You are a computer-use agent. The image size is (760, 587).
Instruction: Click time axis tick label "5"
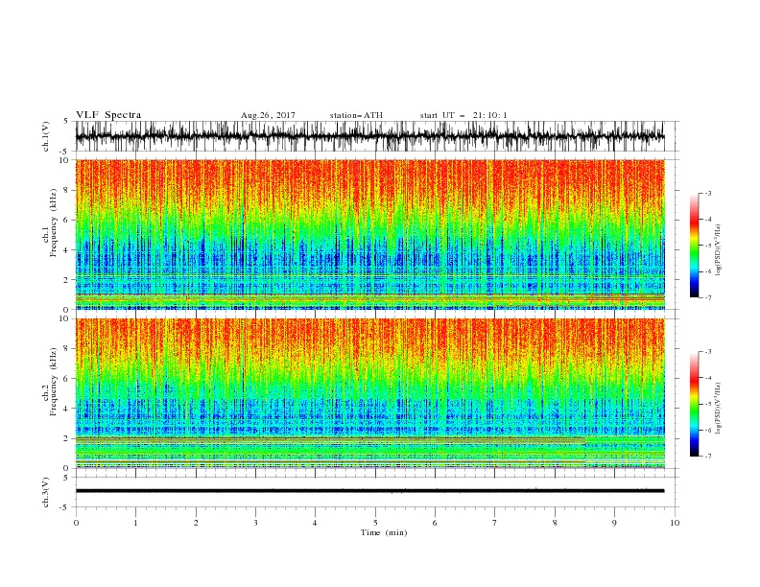[x=375, y=523]
